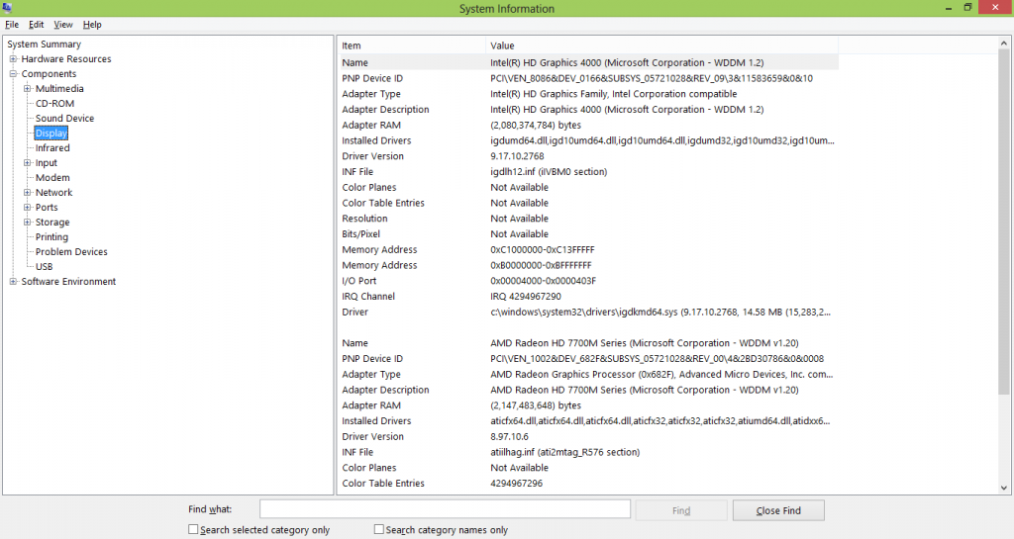Expand the Network node
This screenshot has width=1014, height=539.
27,193
